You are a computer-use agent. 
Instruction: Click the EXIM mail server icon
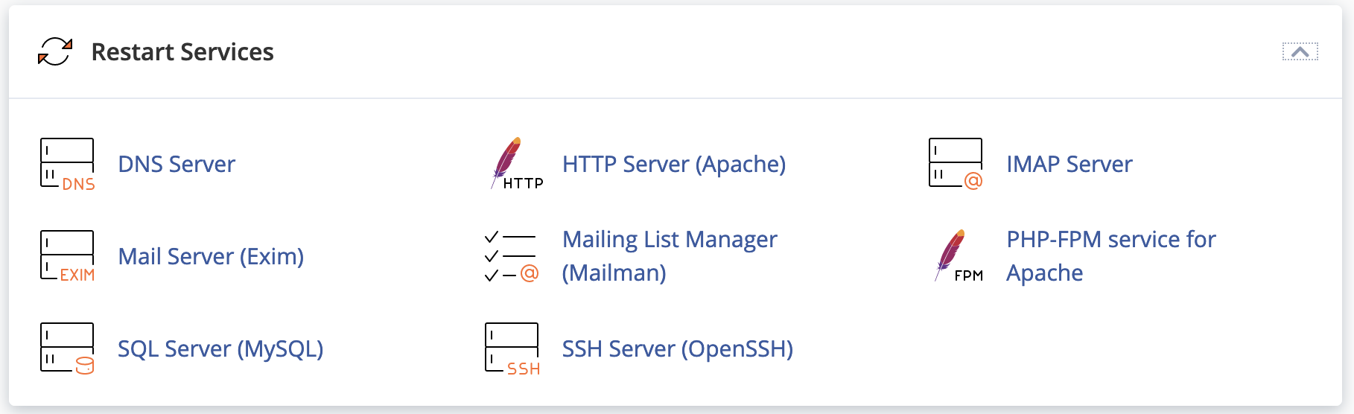pos(67,256)
